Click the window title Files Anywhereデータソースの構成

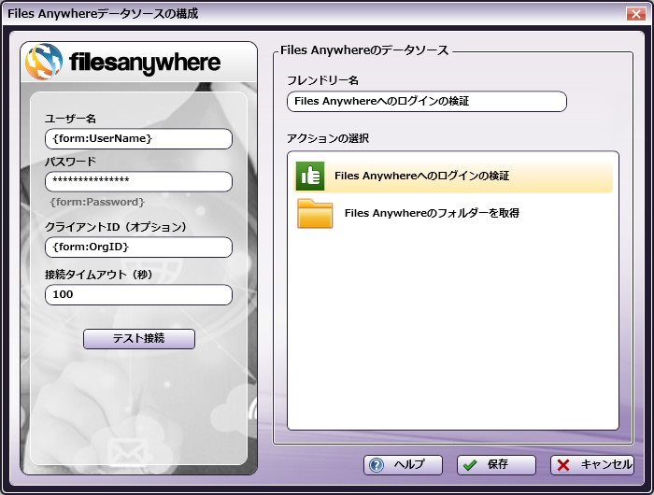click(103, 14)
